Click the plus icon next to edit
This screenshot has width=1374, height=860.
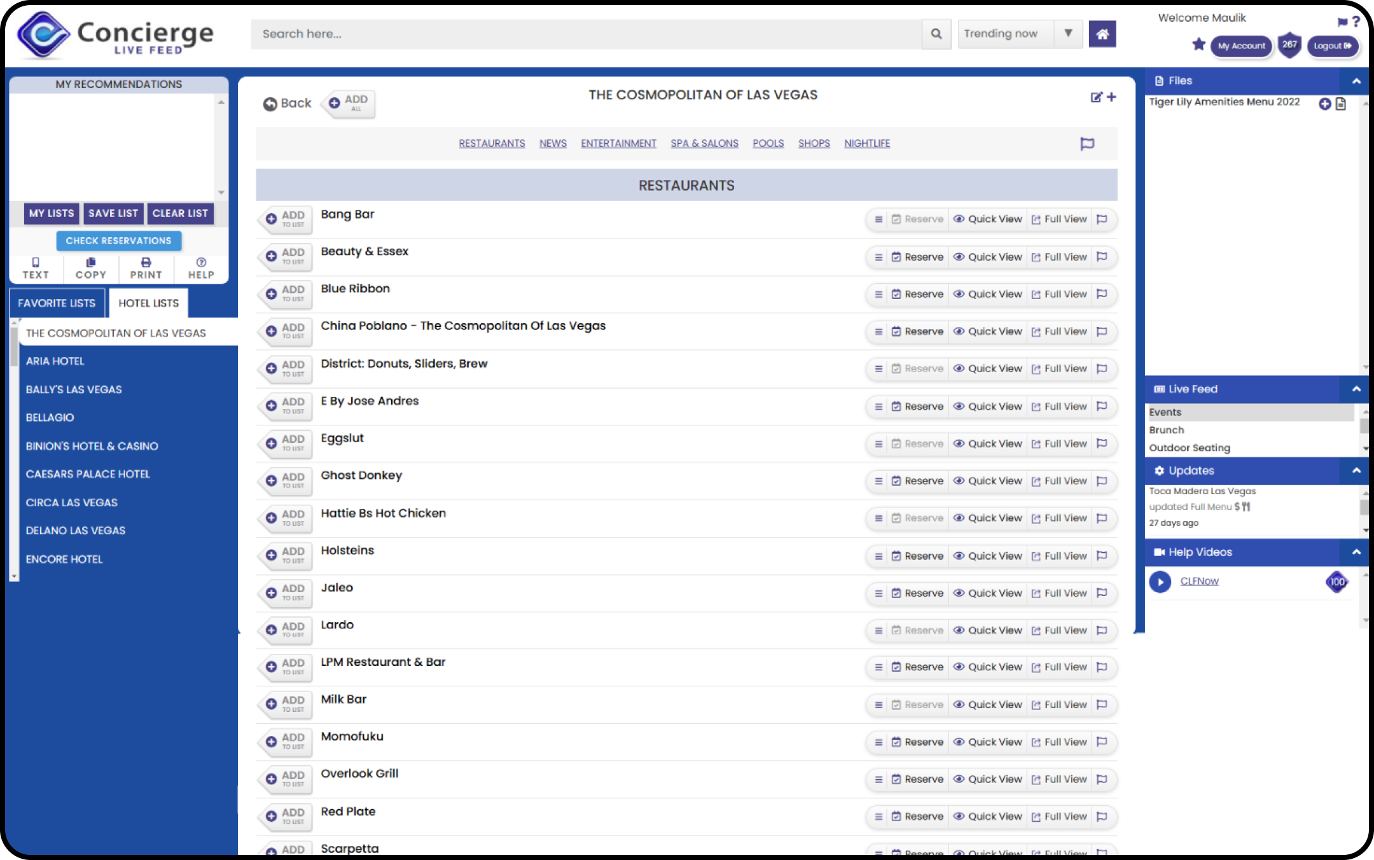1111,97
